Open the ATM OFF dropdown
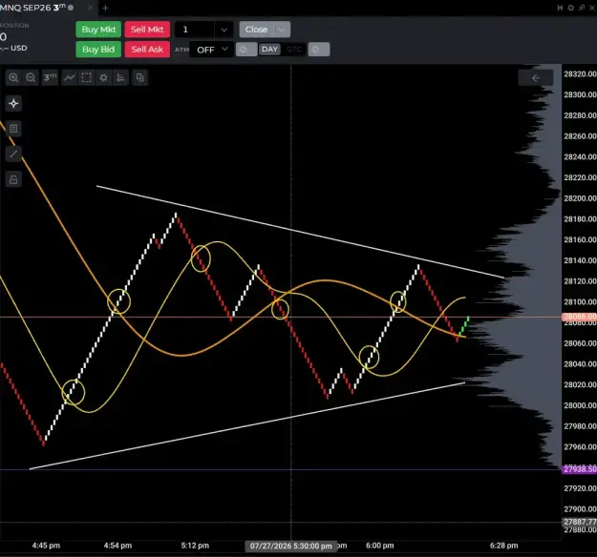597x557 pixels. click(x=212, y=50)
